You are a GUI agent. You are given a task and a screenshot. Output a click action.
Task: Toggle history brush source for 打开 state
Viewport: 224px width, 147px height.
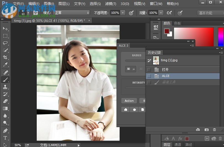149,70
